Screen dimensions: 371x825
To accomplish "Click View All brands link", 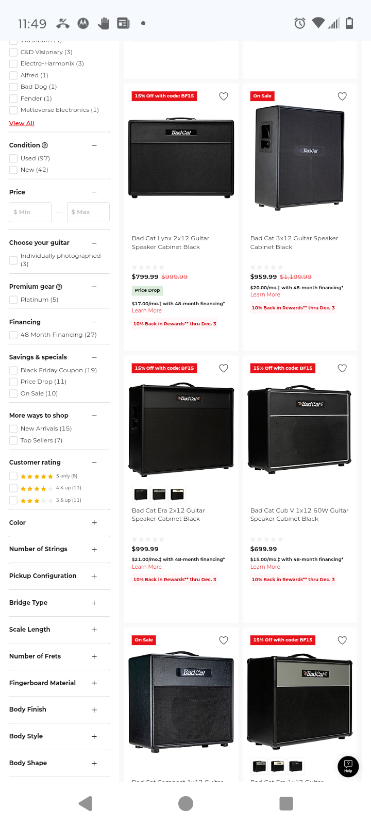I will coord(22,123).
